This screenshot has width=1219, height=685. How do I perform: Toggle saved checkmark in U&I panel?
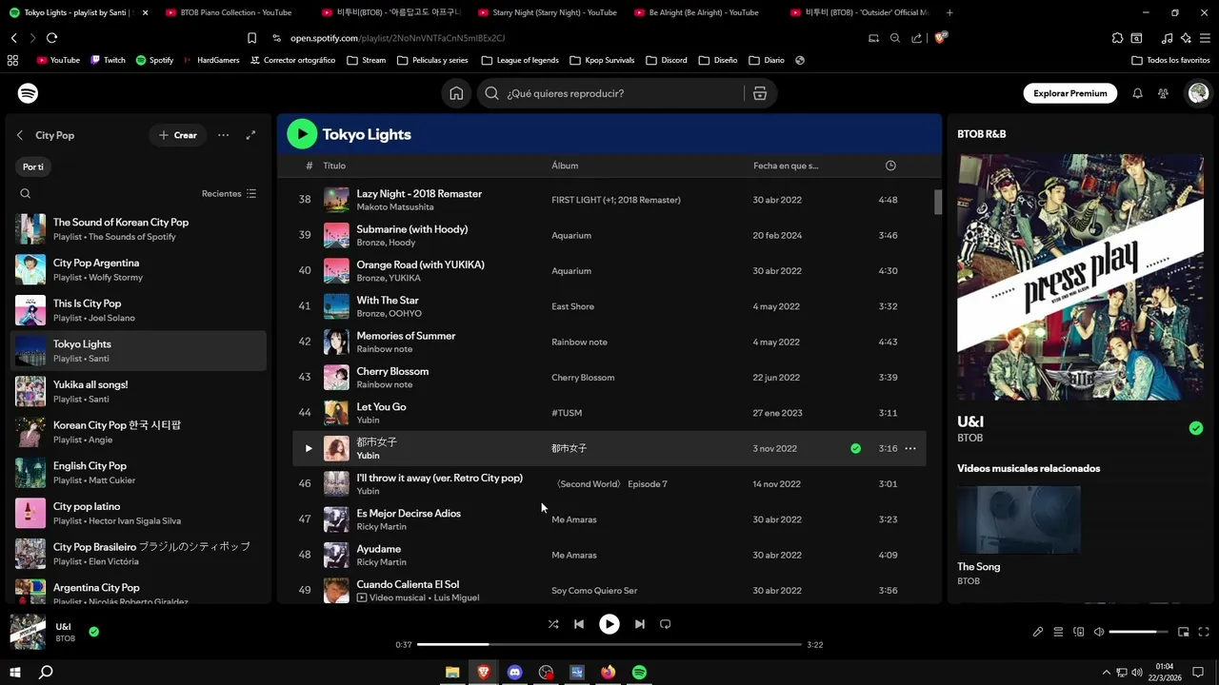click(1196, 428)
